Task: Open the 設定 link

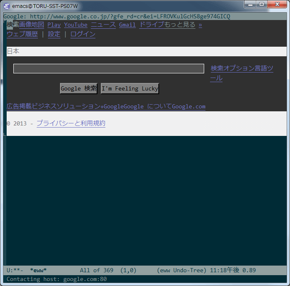Action: tap(54, 34)
